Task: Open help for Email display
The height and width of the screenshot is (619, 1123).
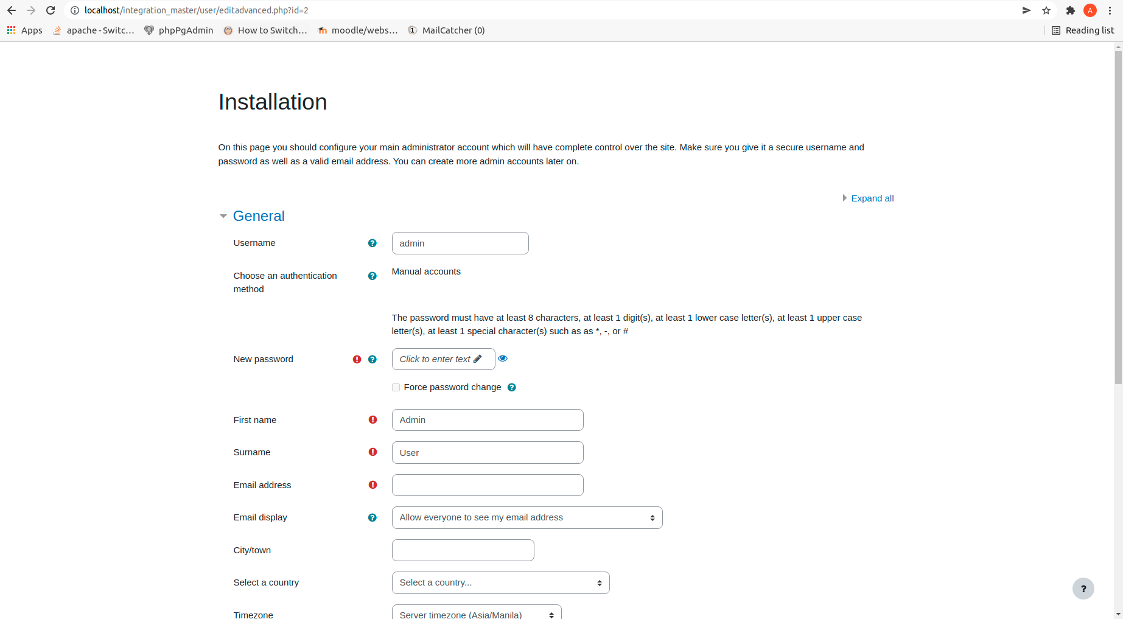Action: pyautogui.click(x=373, y=517)
